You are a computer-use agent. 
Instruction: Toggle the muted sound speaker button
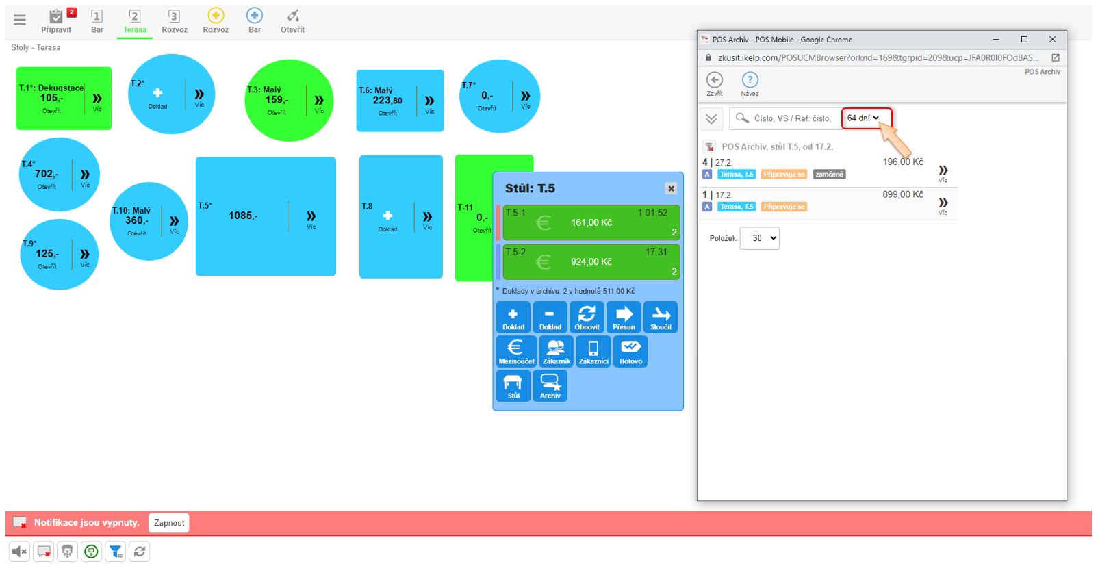point(19,552)
